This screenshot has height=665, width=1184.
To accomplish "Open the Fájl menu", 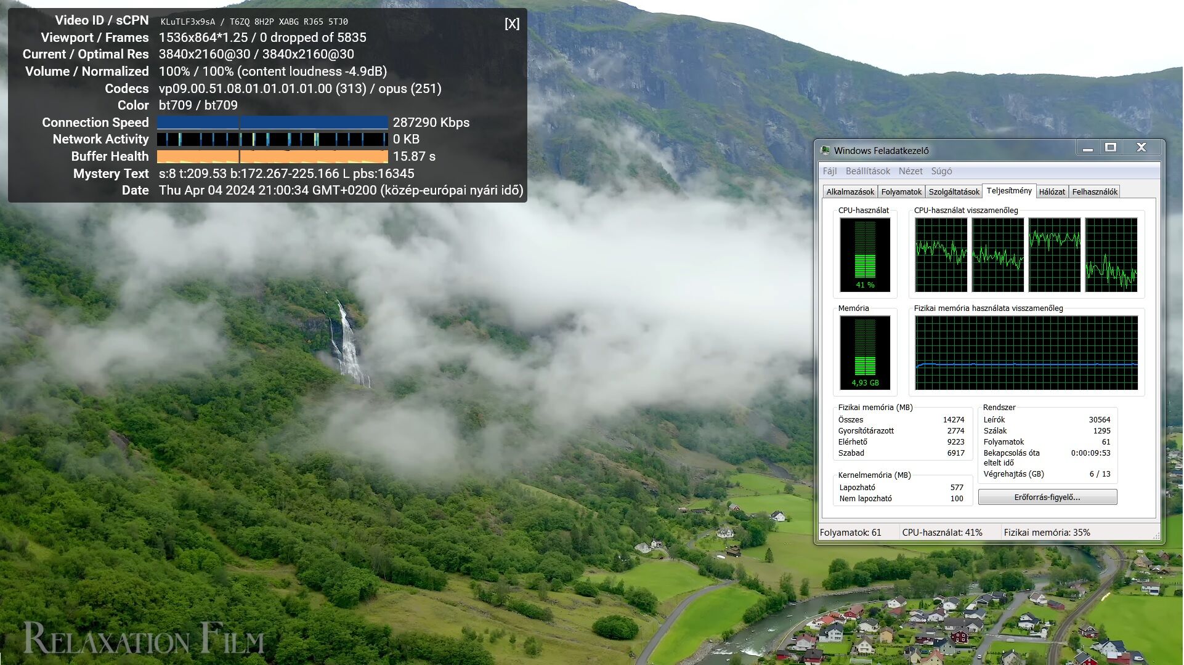I will click(829, 171).
